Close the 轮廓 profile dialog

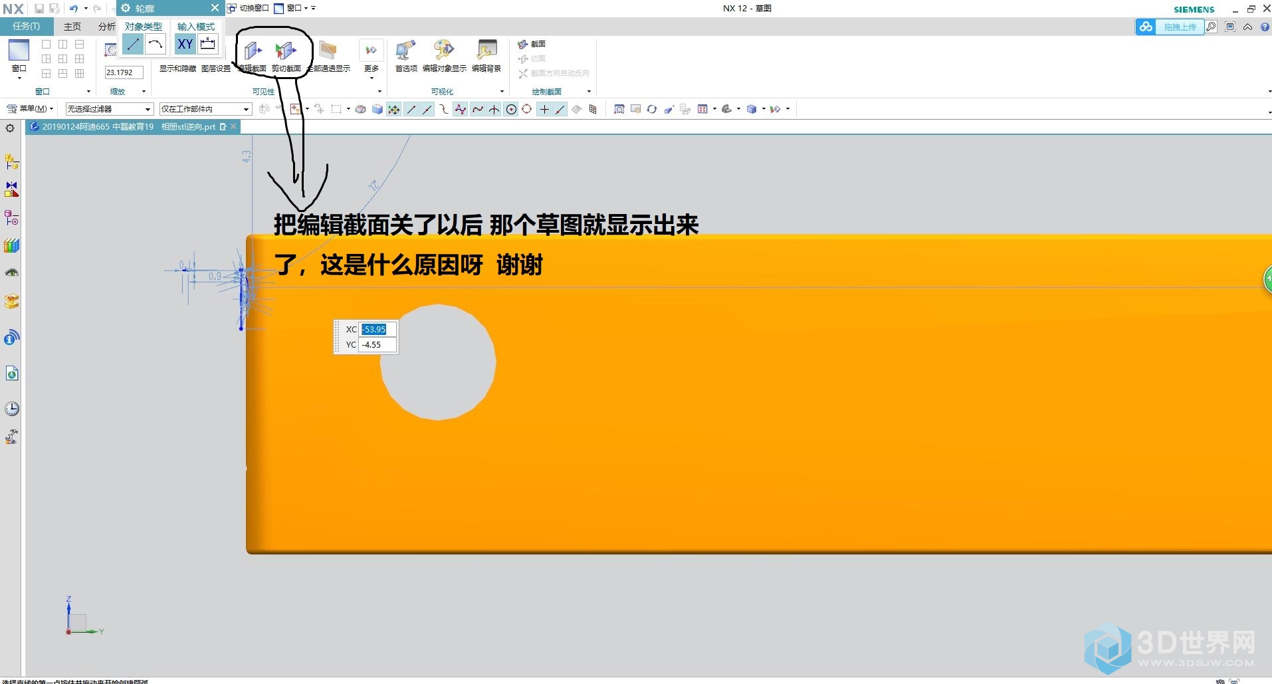[215, 8]
